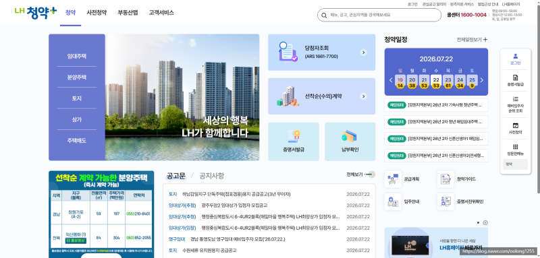This screenshot has width=540, height=258.
Task: Switch to the 공고문 tab
Action: coord(176,176)
